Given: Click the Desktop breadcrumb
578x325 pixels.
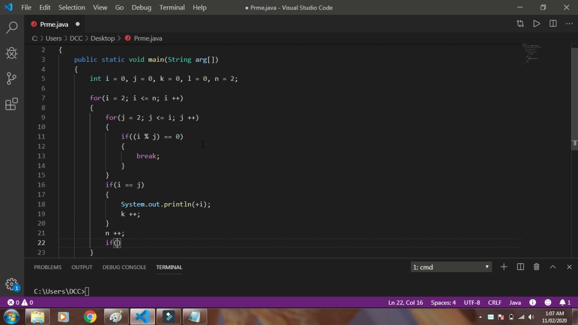Looking at the screenshot, I should [x=103, y=38].
